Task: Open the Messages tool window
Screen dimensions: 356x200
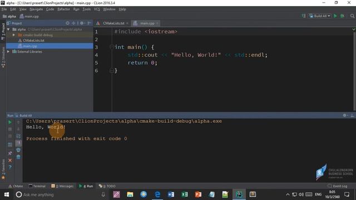Action: click(x=62, y=186)
